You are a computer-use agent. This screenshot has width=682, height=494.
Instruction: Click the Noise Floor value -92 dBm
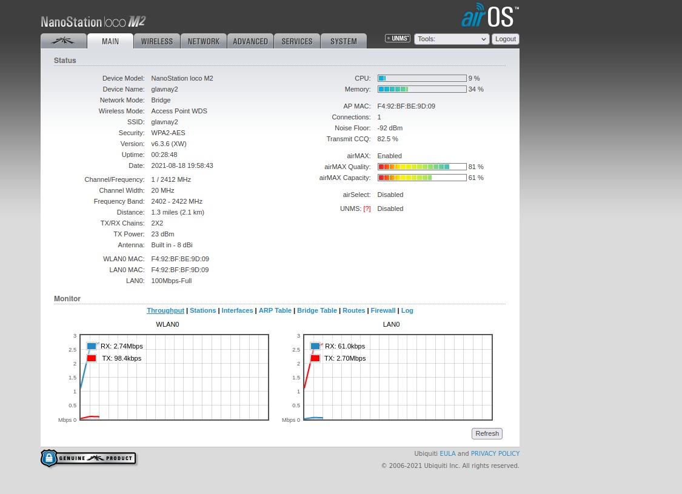tap(390, 128)
